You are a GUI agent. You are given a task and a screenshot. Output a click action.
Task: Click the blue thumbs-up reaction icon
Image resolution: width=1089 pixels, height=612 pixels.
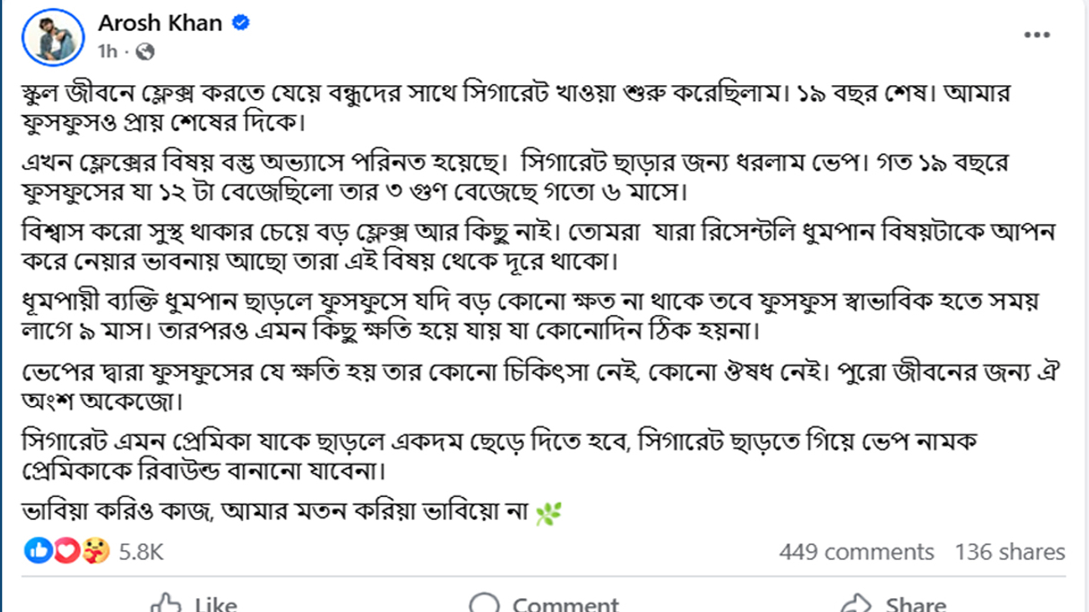pyautogui.click(x=38, y=551)
